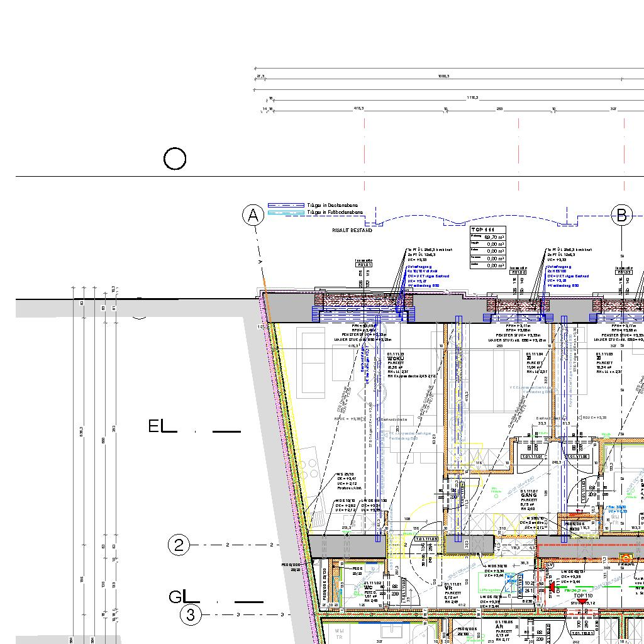Select the 'RISALIT BESTAND' label

[352, 230]
